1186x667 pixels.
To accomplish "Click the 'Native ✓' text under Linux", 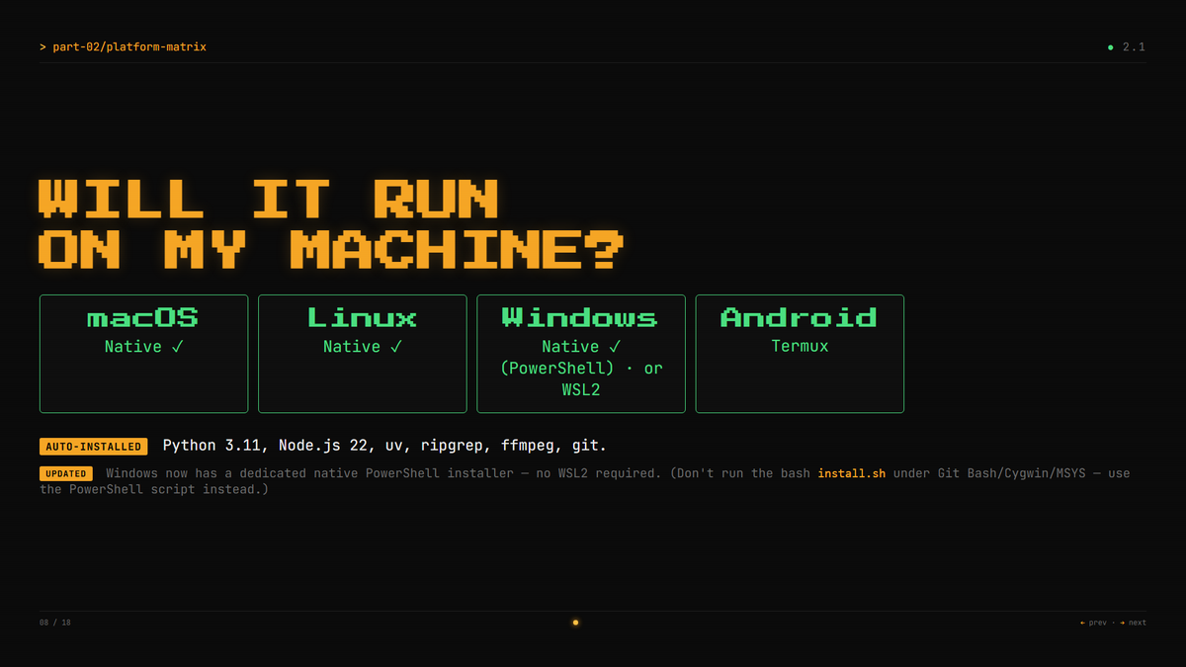I will click(363, 347).
